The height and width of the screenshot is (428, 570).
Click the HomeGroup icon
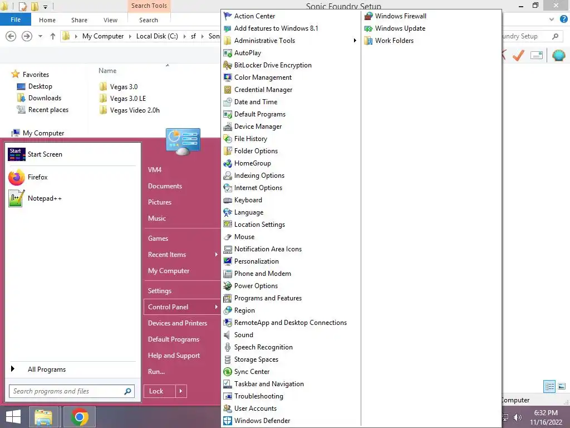click(228, 163)
